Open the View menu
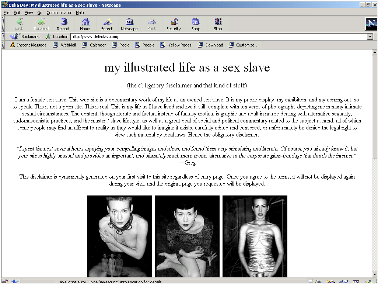378x284 pixels. (29, 13)
